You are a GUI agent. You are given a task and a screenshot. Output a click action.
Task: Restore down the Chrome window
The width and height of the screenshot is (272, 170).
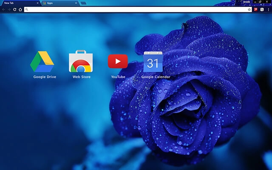pos(260,2)
